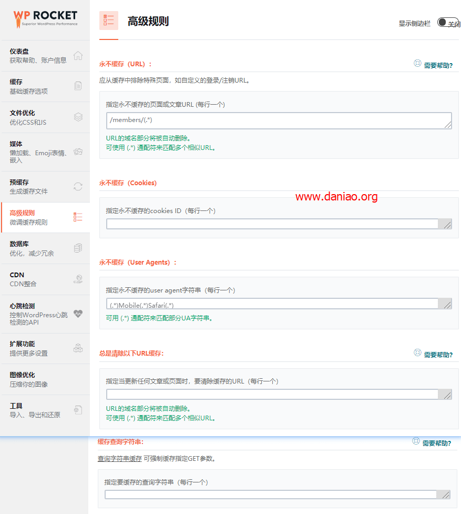Click the 高级规则 list icon in sidebar
The width and height of the screenshot is (461, 514).
tap(78, 217)
